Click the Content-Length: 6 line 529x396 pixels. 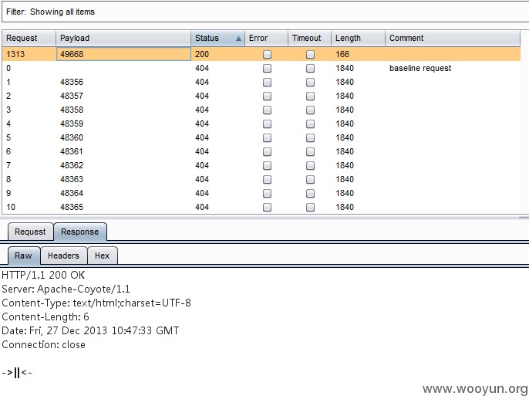[x=45, y=316]
